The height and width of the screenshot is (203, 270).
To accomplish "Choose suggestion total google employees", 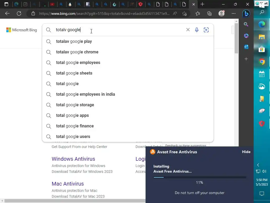I will pyautogui.click(x=128, y=62).
